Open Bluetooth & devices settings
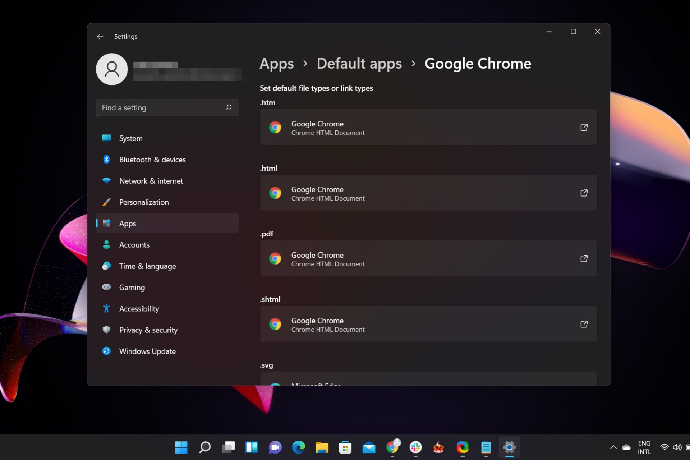This screenshot has height=460, width=690. click(x=152, y=160)
